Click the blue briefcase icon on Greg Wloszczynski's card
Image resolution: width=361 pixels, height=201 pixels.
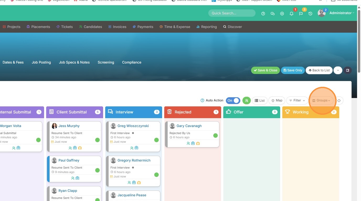tap(136, 148)
